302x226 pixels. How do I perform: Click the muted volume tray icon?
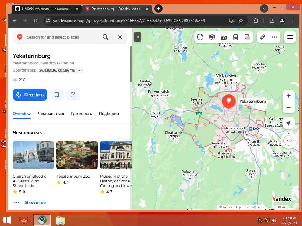coord(274,220)
